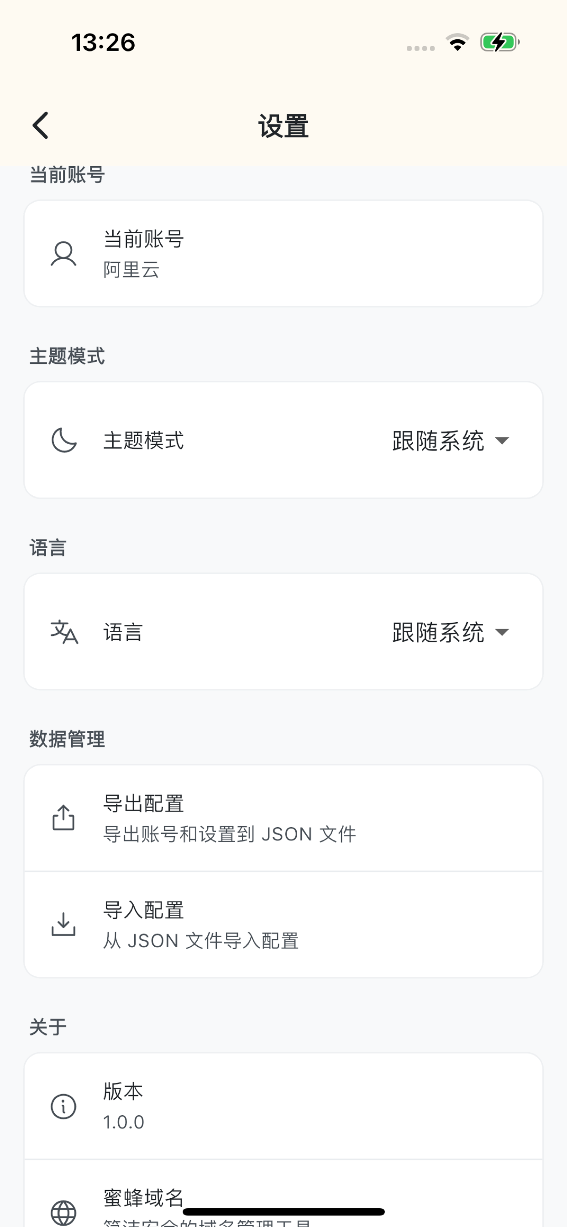Click the user profile icon
This screenshot has height=1227, width=567.
(x=63, y=253)
